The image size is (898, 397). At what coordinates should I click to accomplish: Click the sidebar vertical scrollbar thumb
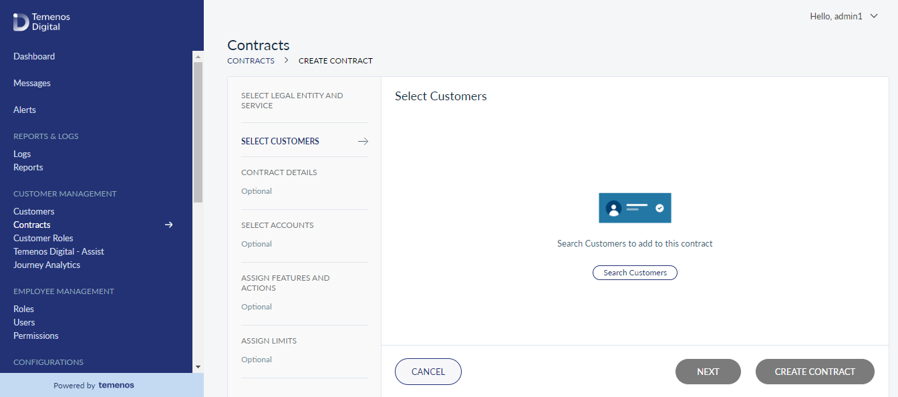point(198,132)
